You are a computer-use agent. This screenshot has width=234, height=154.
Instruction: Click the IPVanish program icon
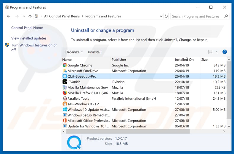[65, 82]
